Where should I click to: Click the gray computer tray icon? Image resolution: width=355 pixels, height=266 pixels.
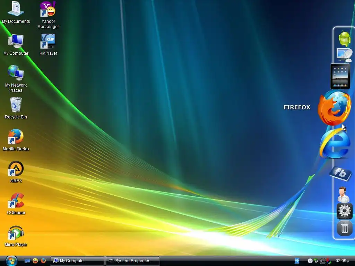tap(323, 261)
